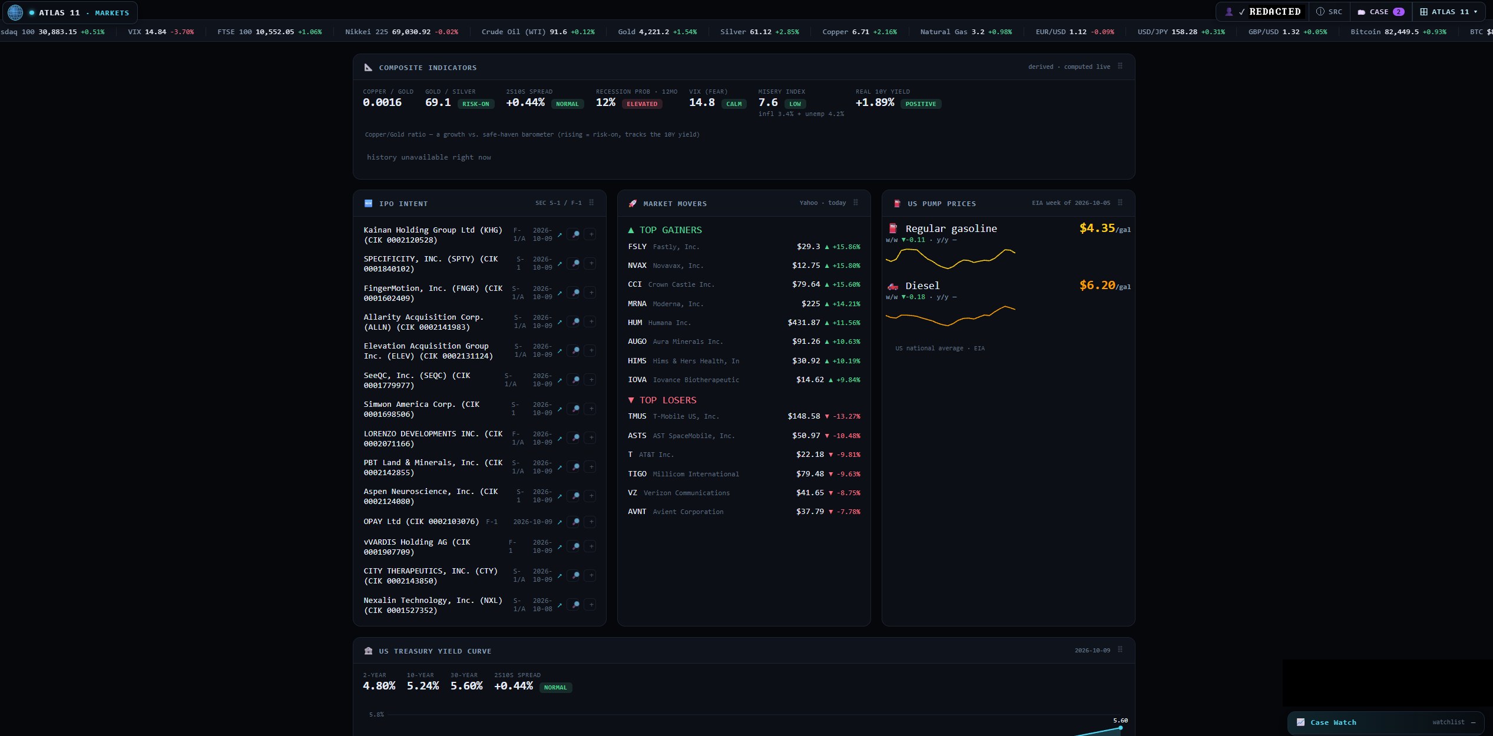Image resolution: width=1493 pixels, height=736 pixels.
Task: Add Kainan Holding Group to case
Action: 591,234
